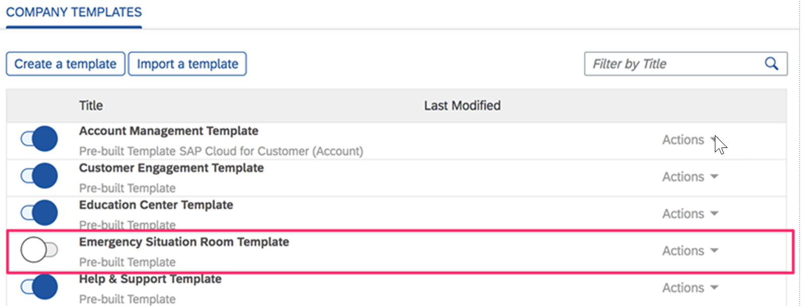Turn off Education Center Template switch
The image size is (807, 306).
click(39, 213)
